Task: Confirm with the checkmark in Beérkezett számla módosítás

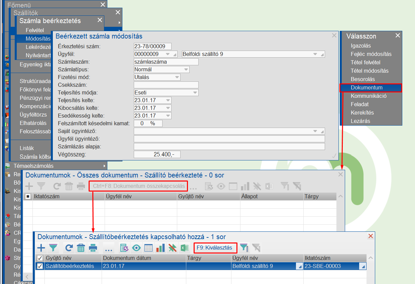Action: point(333,155)
